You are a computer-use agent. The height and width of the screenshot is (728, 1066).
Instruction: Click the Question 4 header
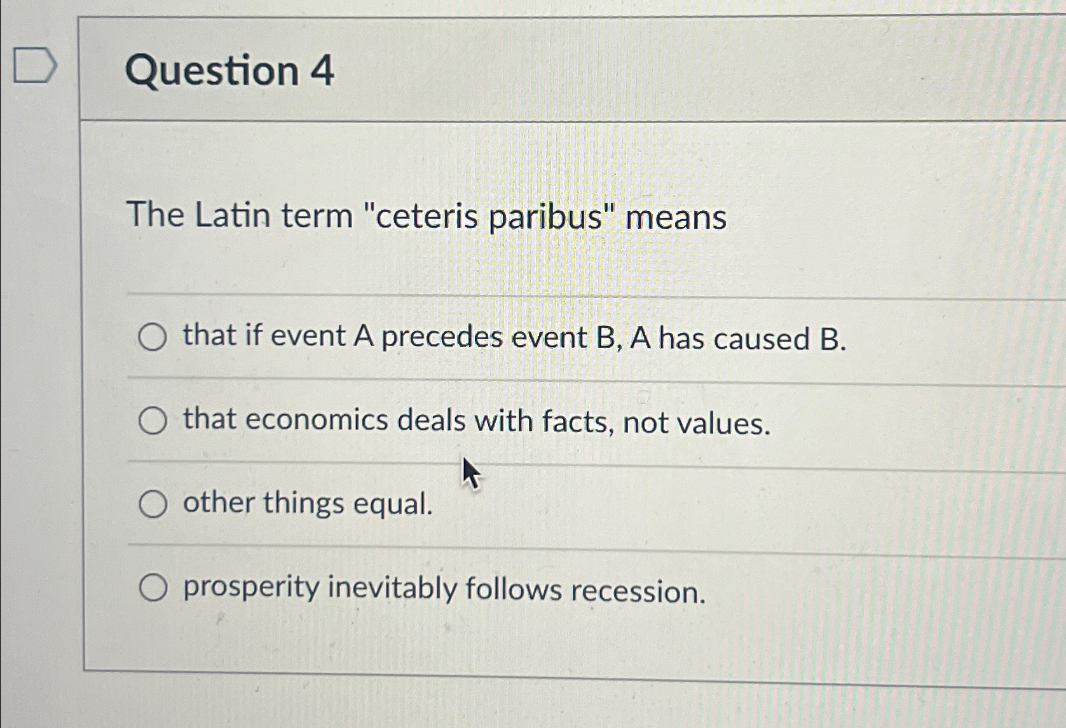point(229,71)
